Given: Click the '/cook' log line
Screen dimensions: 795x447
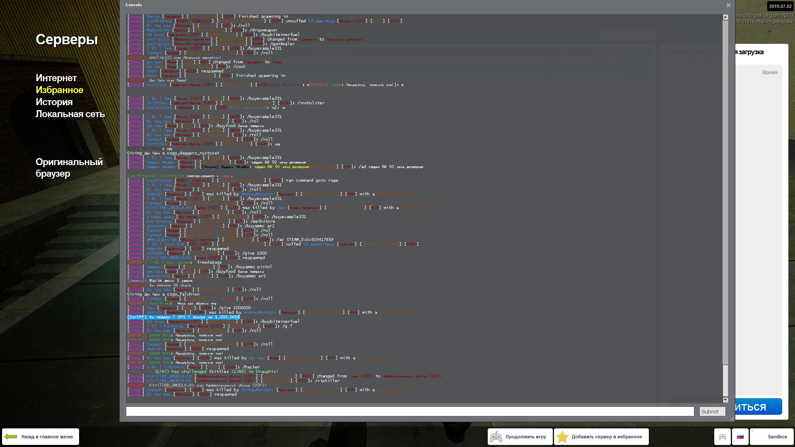Looking at the screenshot, I should click(186, 67).
